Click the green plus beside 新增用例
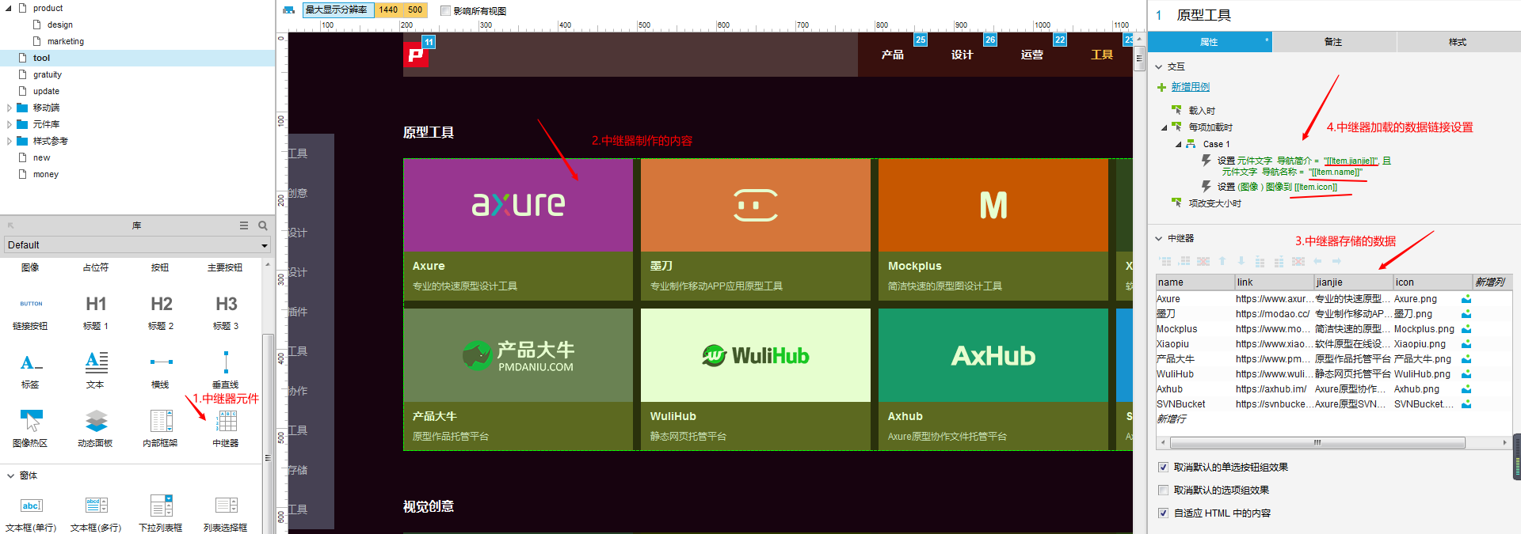The height and width of the screenshot is (534, 1521). (x=1161, y=87)
